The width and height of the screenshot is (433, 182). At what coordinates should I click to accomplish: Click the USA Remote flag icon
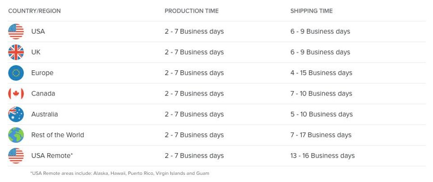(16, 156)
